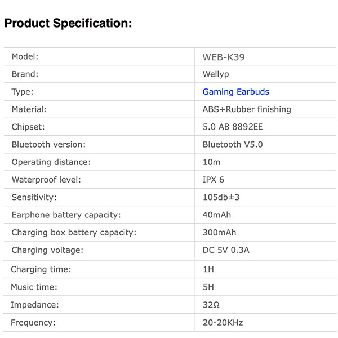Image resolution: width=338 pixels, height=338 pixels.
Task: Click the Impedance 32Ω value
Action: tap(211, 305)
